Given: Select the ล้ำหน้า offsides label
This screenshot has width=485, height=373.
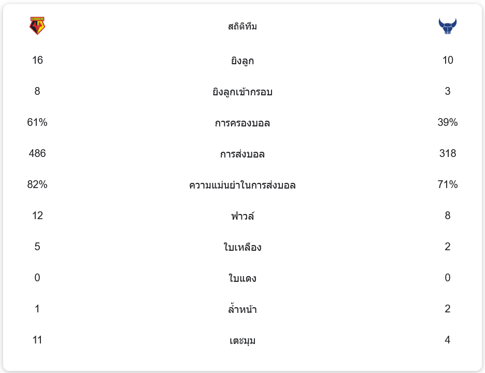Looking at the screenshot, I should [243, 310].
